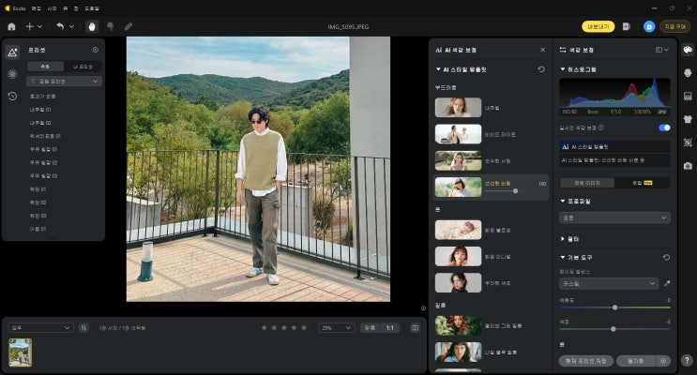Click the batch export icon next to 내보내기
Screen dimensions: 697x375
[626, 26]
